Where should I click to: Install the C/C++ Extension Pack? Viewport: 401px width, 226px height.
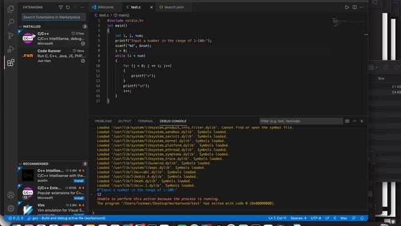point(79,198)
